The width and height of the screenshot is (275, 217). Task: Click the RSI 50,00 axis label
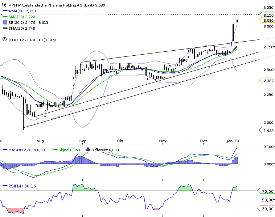point(268,200)
